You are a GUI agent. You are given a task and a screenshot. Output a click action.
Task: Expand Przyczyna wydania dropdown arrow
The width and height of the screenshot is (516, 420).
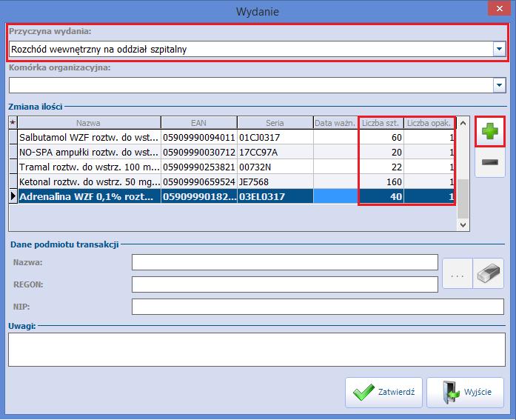point(499,49)
